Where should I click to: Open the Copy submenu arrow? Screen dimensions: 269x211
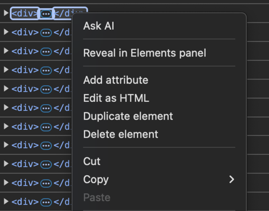tap(231, 180)
